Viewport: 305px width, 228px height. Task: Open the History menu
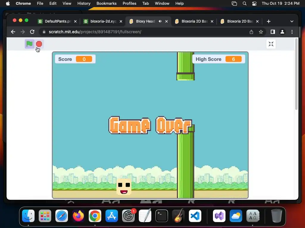(x=84, y=4)
